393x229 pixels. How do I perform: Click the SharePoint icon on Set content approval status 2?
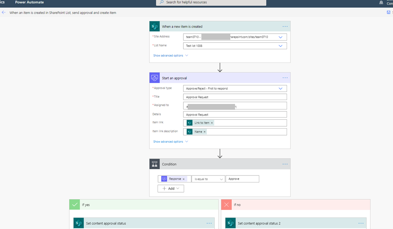231,223
